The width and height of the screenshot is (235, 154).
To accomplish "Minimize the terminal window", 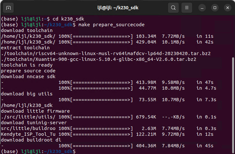I will coord(202,8).
